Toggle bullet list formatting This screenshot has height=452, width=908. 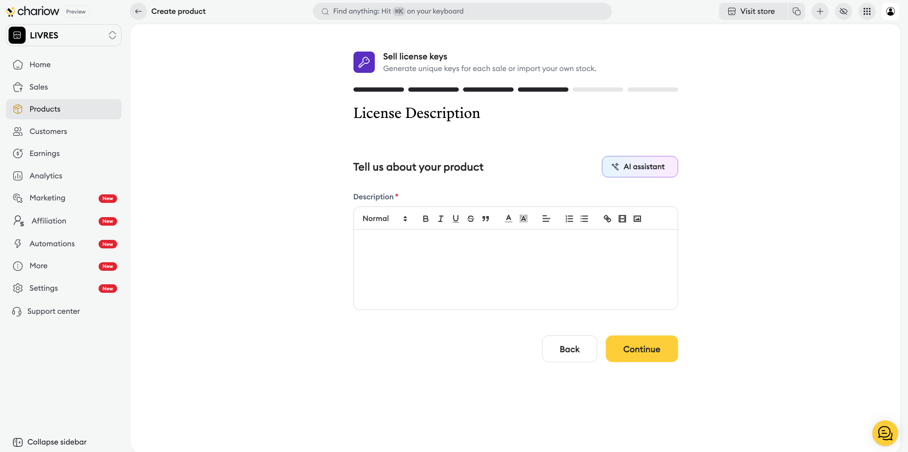584,219
